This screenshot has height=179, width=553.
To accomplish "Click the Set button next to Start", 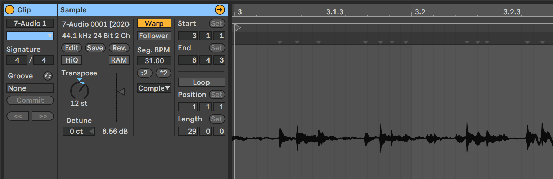I will coord(217,23).
